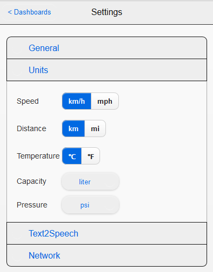Viewport: 213px width, 272px height.
Task: Select km for Distance
Action: (73, 128)
